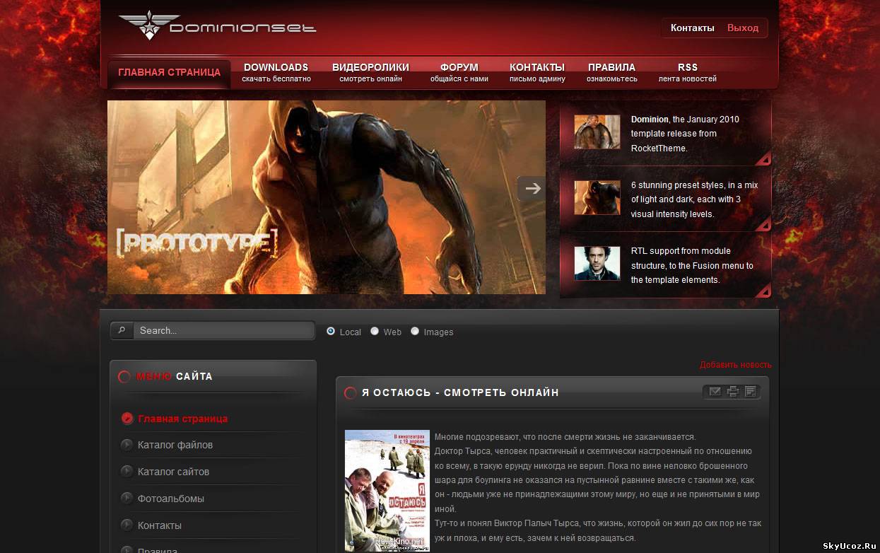The height and width of the screenshot is (553, 880).
Task: Click the magnifier search icon
Action: (122, 330)
